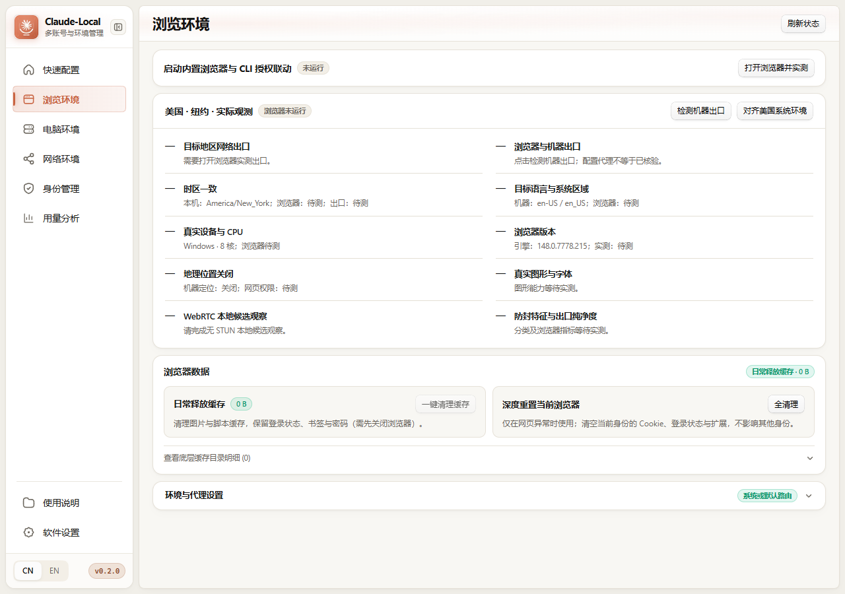Click the 刷新状态 button
Screen dimensions: 845x594
(803, 24)
